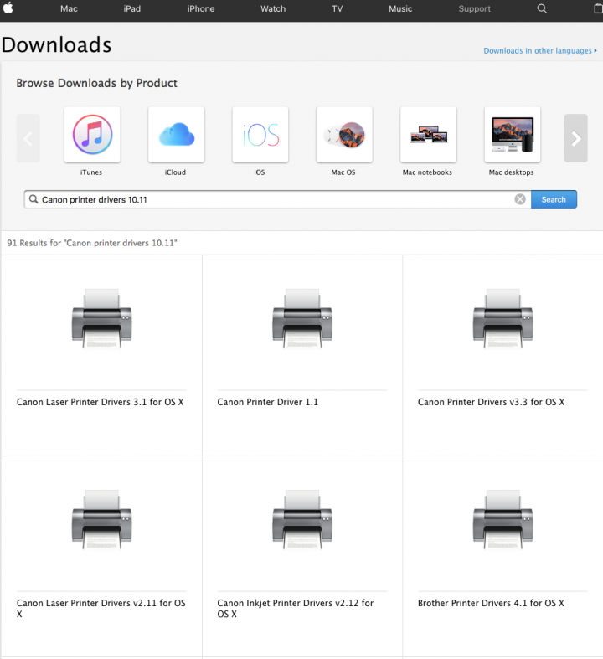
Task: Choose the iOS product icon
Action: tap(260, 135)
